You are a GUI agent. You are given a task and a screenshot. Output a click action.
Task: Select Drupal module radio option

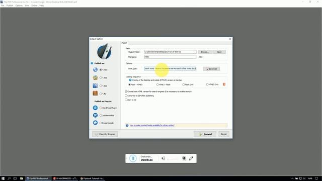click(101, 123)
